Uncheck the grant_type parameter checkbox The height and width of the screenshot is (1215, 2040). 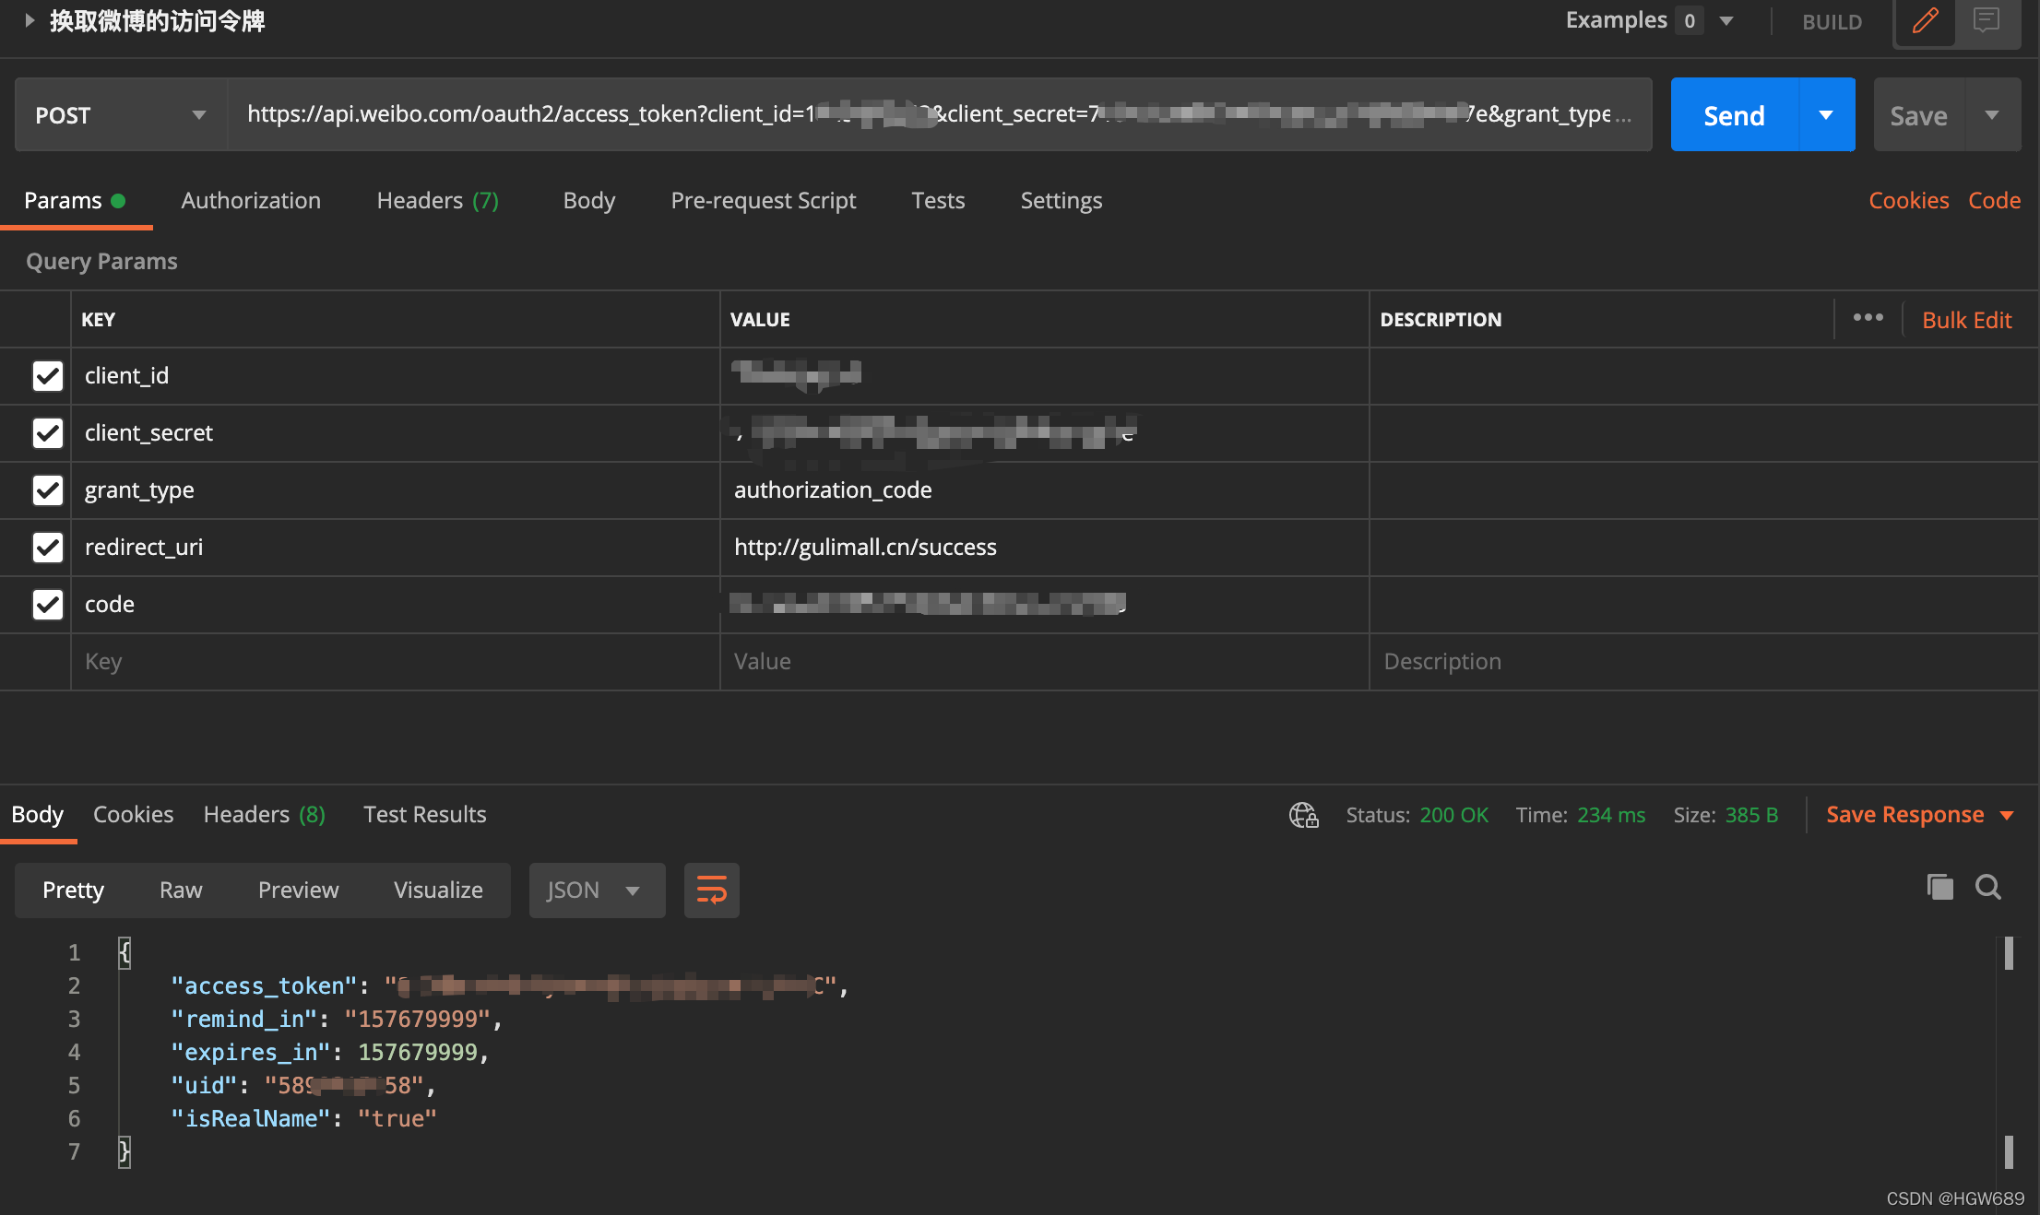click(47, 490)
